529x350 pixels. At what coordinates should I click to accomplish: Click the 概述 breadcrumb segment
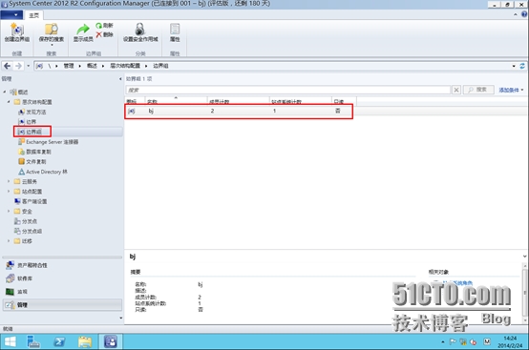click(x=92, y=66)
